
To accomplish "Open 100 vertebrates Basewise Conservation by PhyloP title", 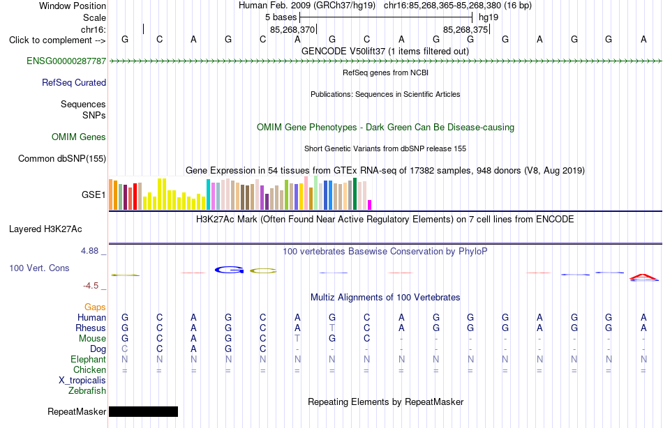I will click(385, 252).
